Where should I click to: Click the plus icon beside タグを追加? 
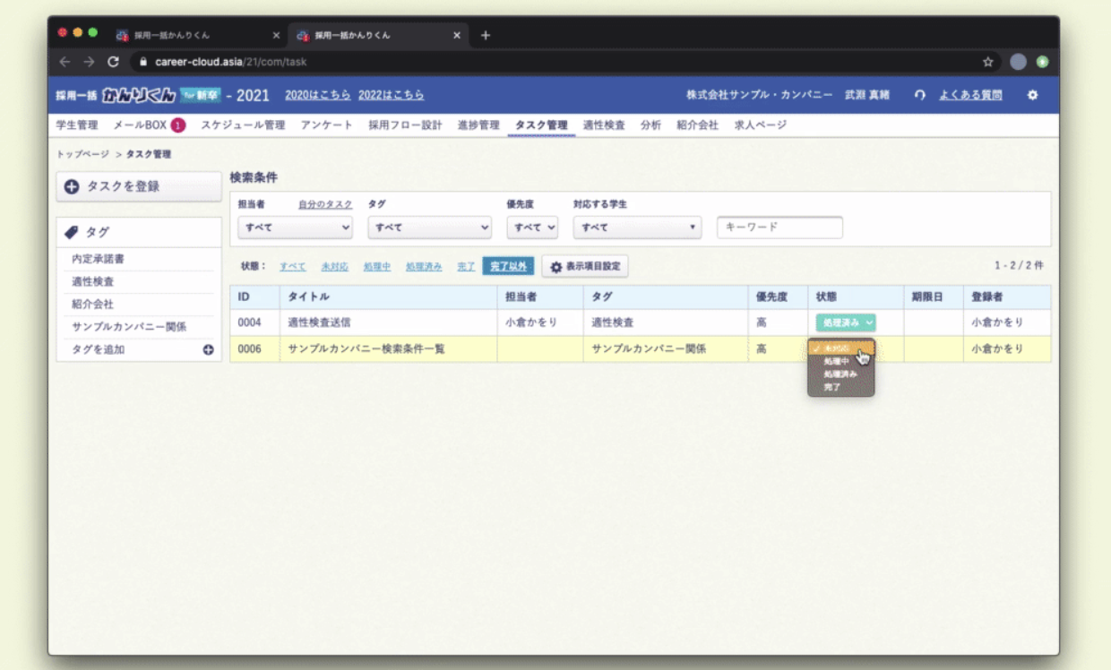[208, 350]
